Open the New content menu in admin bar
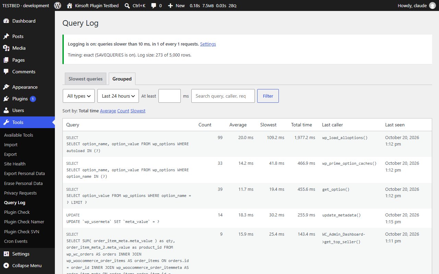This screenshot has height=274, width=439. click(176, 5)
